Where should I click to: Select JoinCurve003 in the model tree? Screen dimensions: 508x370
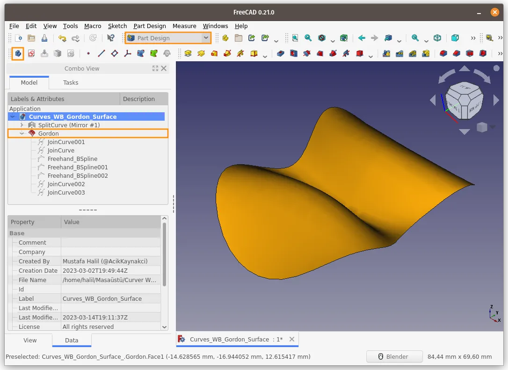tap(66, 192)
